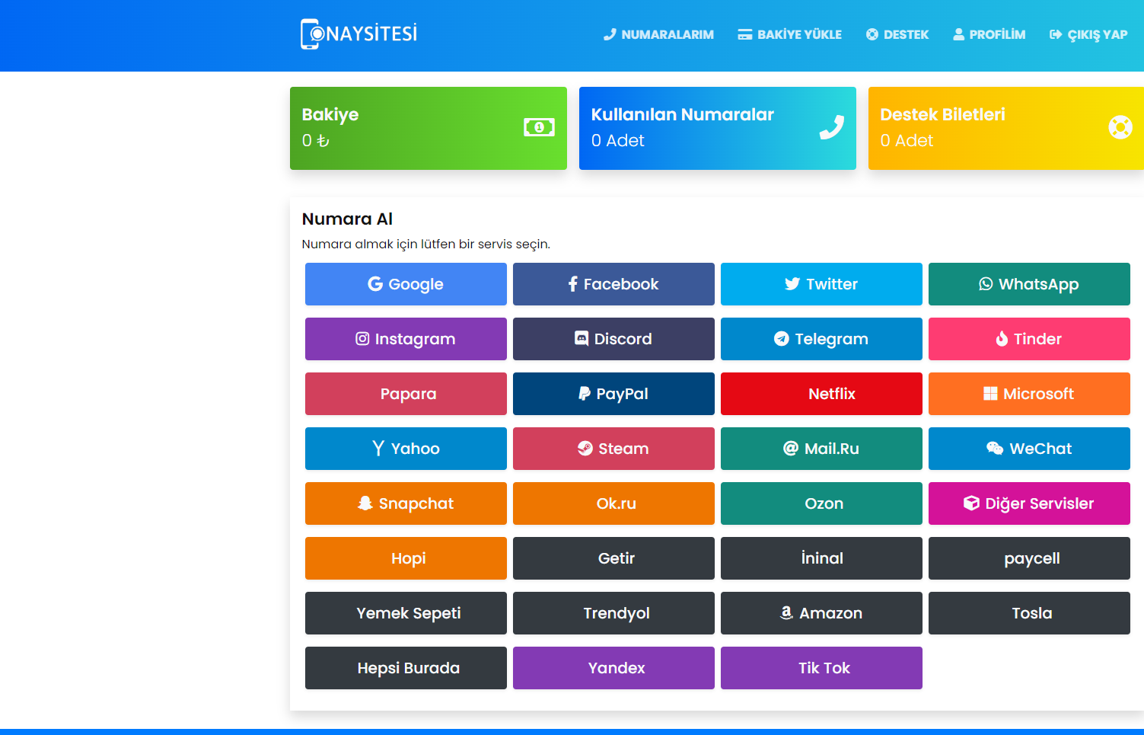Click the phone icon on Kullanılan Numaralar card
1144x735 pixels.
pyautogui.click(x=832, y=127)
